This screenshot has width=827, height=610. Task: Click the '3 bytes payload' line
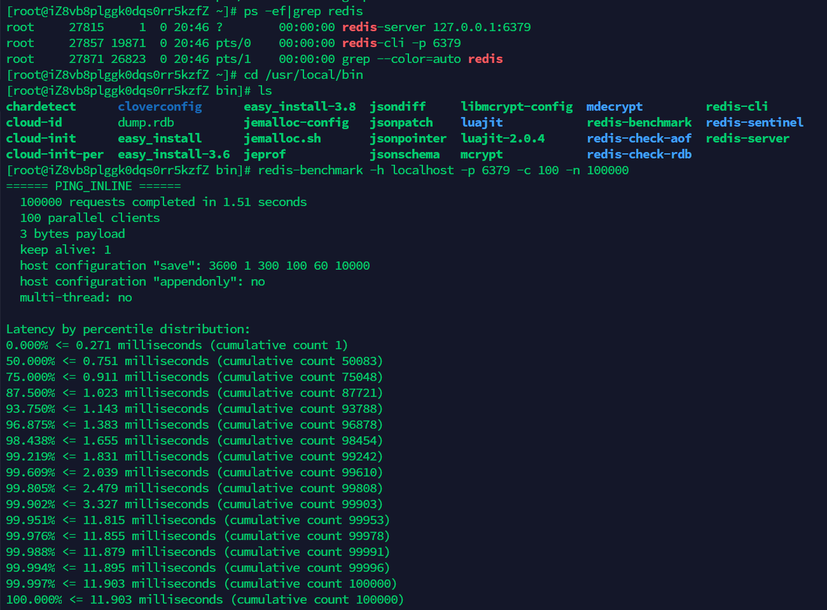click(73, 234)
